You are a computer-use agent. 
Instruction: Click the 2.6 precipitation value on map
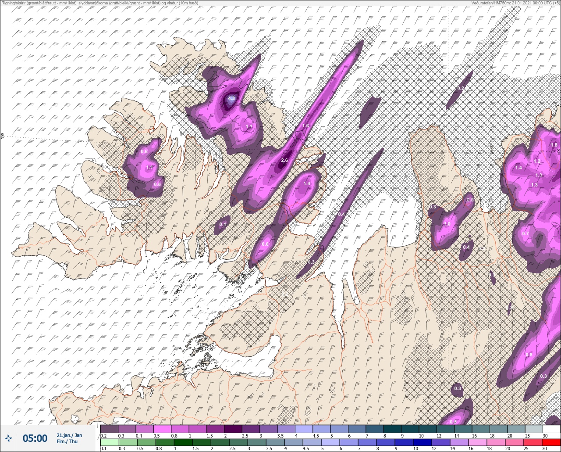coord(284,160)
